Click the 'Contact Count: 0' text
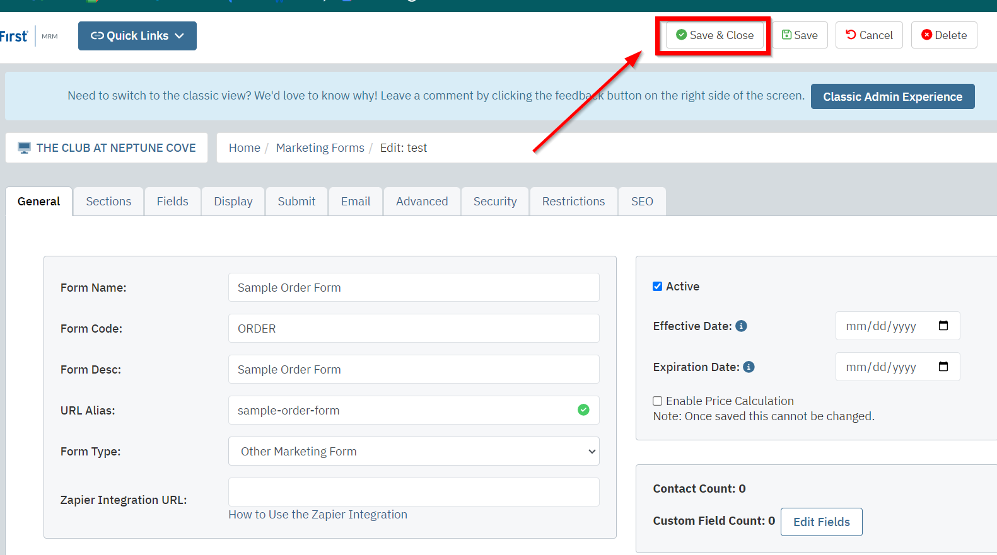The image size is (997, 555). (699, 489)
